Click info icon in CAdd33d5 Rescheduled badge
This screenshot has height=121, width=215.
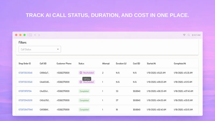[x=81, y=82]
